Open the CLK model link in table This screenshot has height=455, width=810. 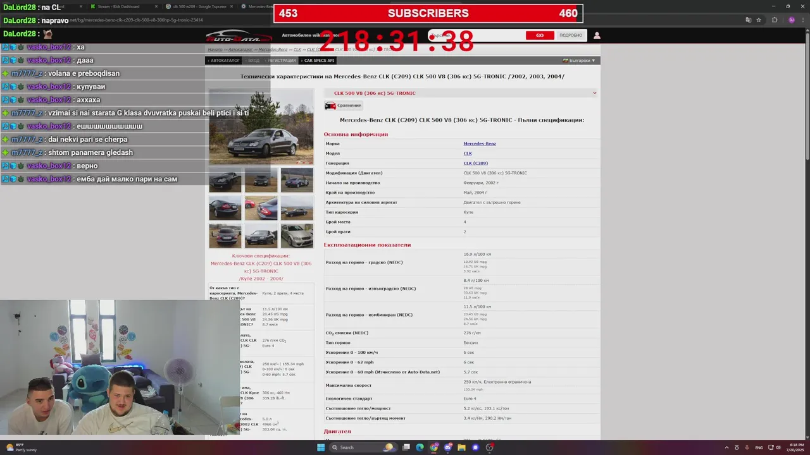point(468,154)
